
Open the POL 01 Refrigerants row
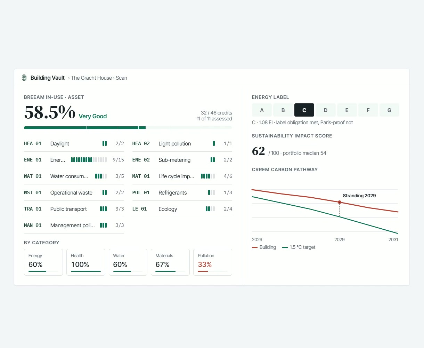coord(182,192)
